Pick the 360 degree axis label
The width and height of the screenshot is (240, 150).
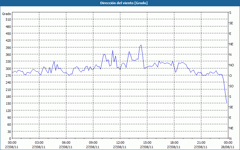pyautogui.click(x=8, y=55)
